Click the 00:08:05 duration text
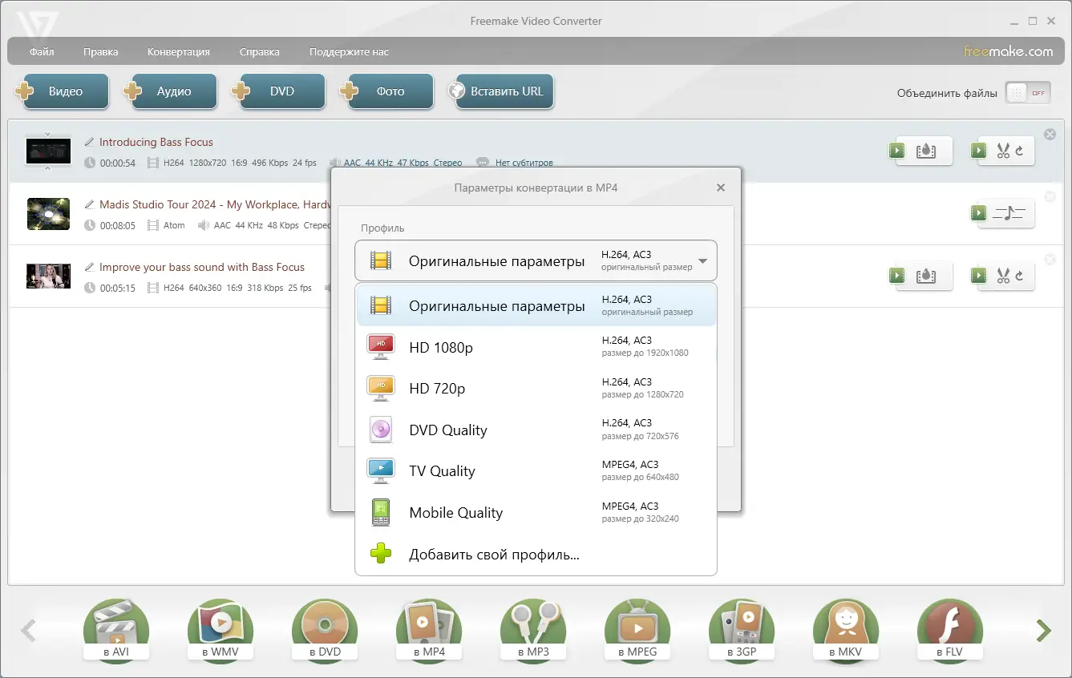Image resolution: width=1072 pixels, height=678 pixels. (x=118, y=225)
